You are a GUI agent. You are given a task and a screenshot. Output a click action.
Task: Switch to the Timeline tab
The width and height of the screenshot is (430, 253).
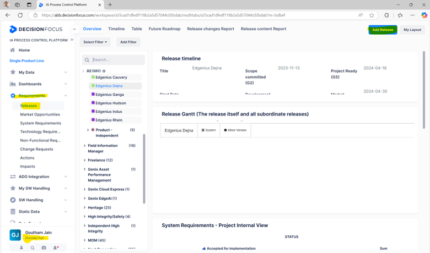coord(116,29)
